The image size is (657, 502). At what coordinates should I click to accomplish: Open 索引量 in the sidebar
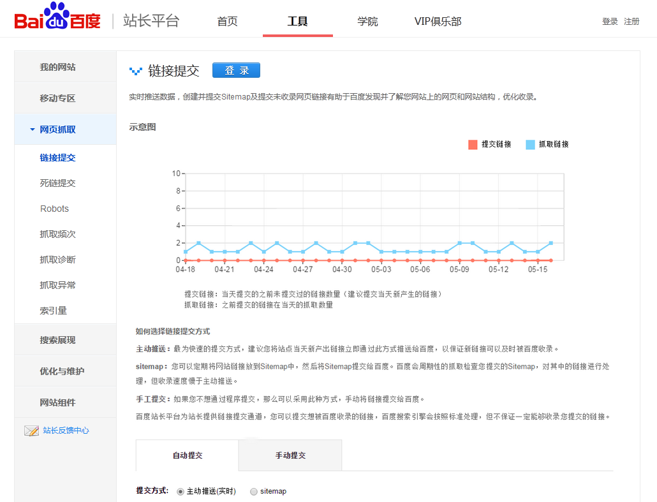(x=53, y=311)
